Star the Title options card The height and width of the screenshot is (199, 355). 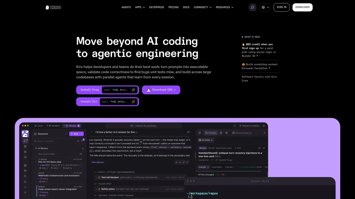point(176,162)
